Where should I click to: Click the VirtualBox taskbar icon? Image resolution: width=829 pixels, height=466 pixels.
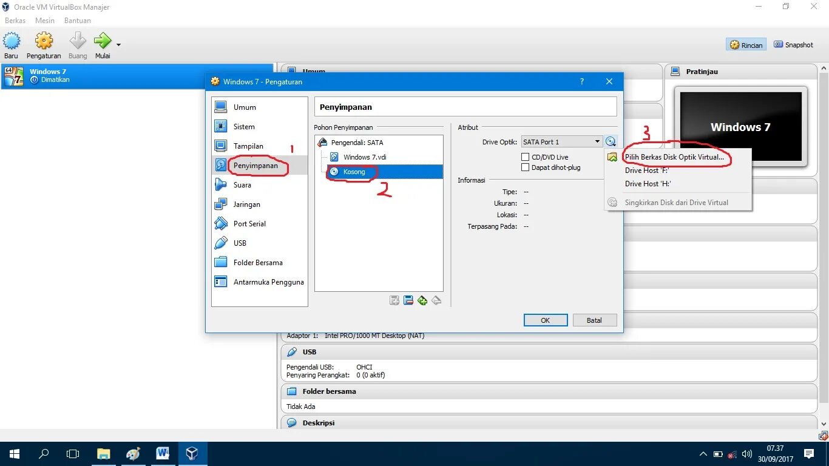tap(192, 454)
